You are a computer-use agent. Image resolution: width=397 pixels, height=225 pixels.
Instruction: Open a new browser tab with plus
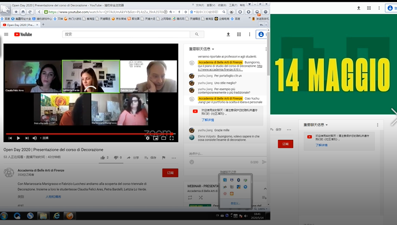(x=43, y=25)
